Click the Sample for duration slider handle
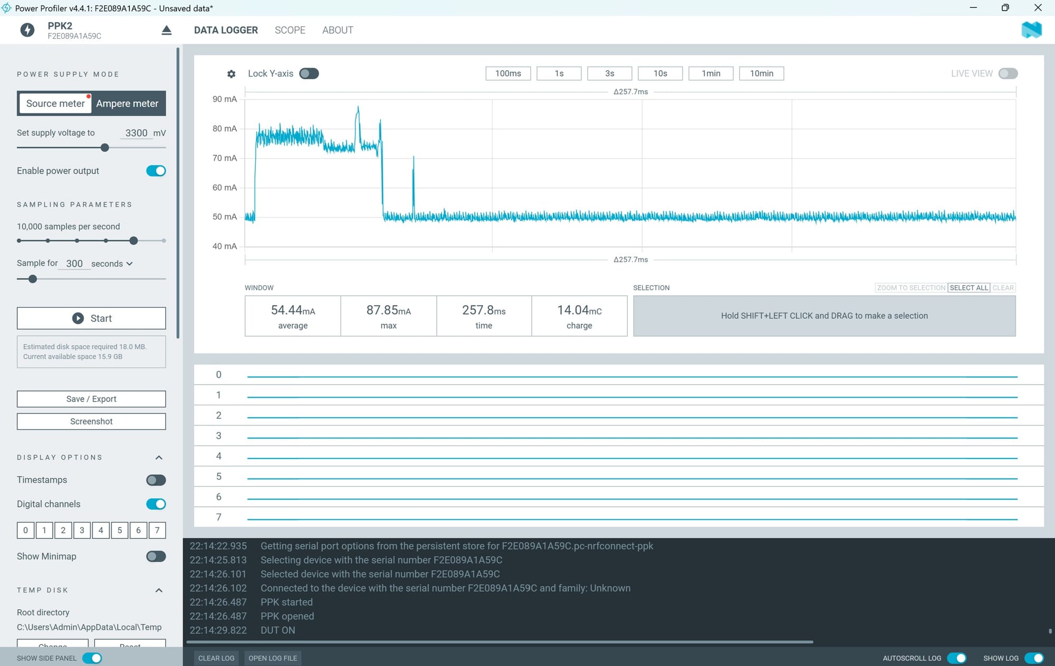Image resolution: width=1055 pixels, height=666 pixels. (x=33, y=279)
